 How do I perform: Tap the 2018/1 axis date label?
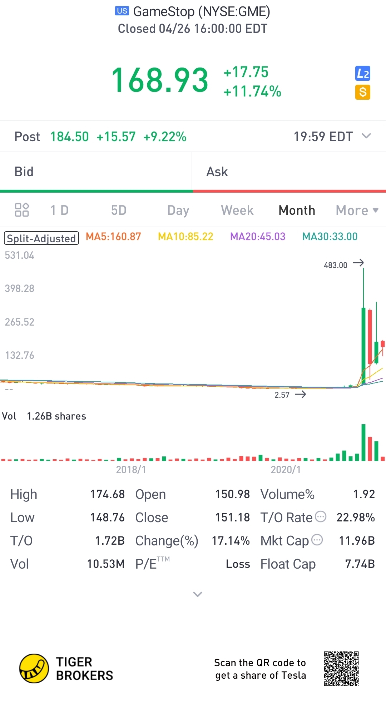[x=131, y=470]
